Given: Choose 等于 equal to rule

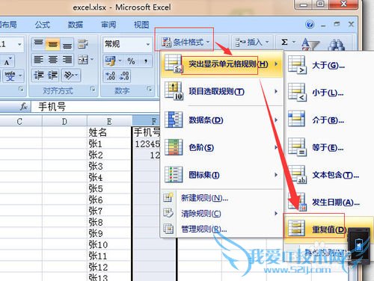Looking at the screenshot, I should (328, 148).
